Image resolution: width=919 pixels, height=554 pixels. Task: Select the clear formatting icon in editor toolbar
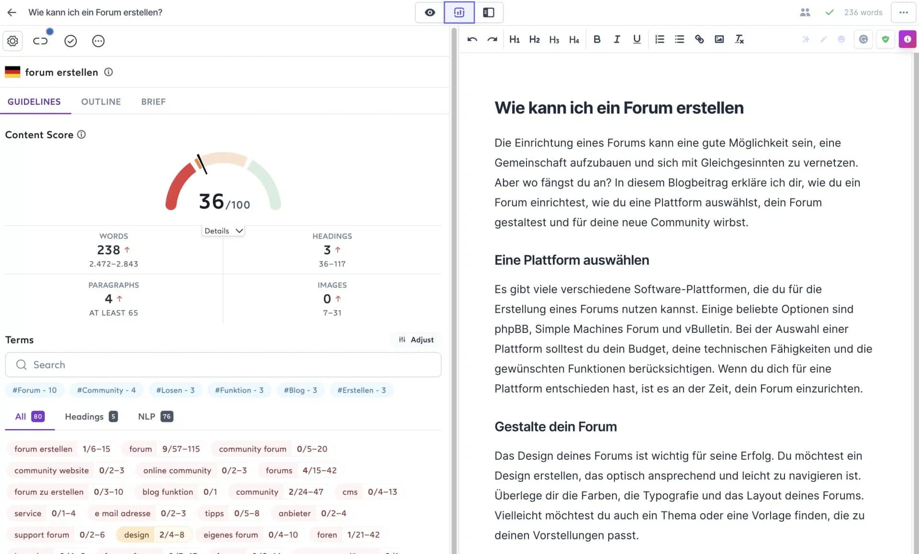[x=739, y=39]
